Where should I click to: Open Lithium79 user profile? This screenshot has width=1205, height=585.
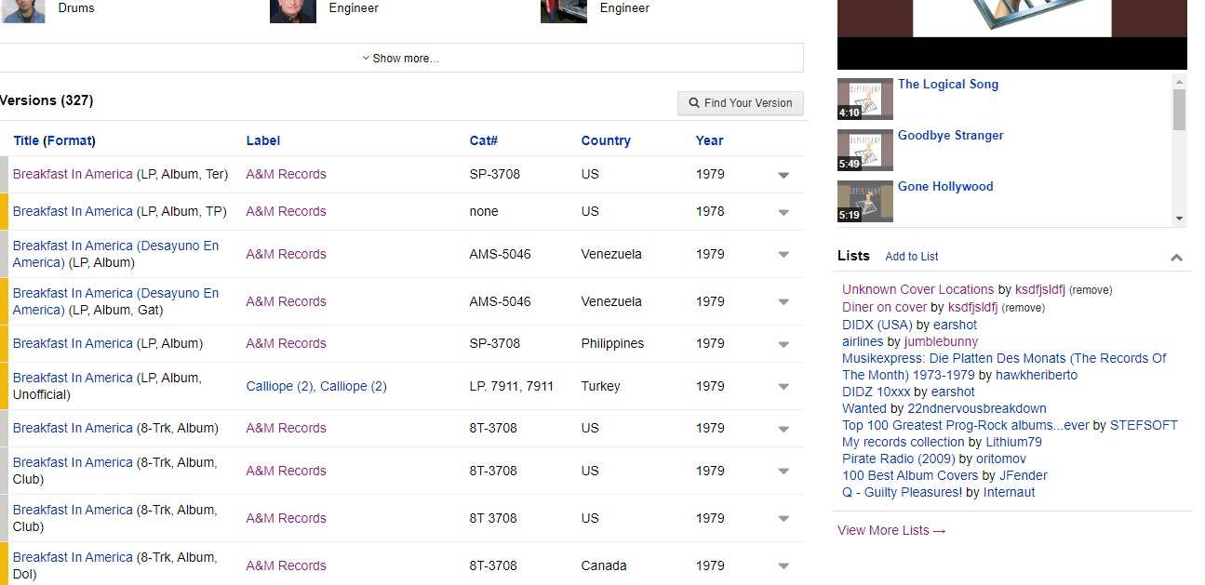pos(1013,442)
